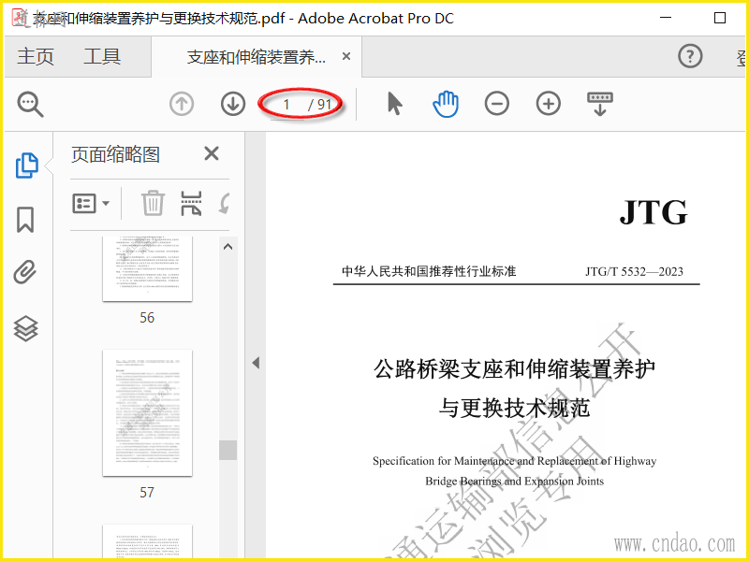Click the JTG/T 5532—2023 standard number
This screenshot has height=561, width=749.
click(635, 271)
